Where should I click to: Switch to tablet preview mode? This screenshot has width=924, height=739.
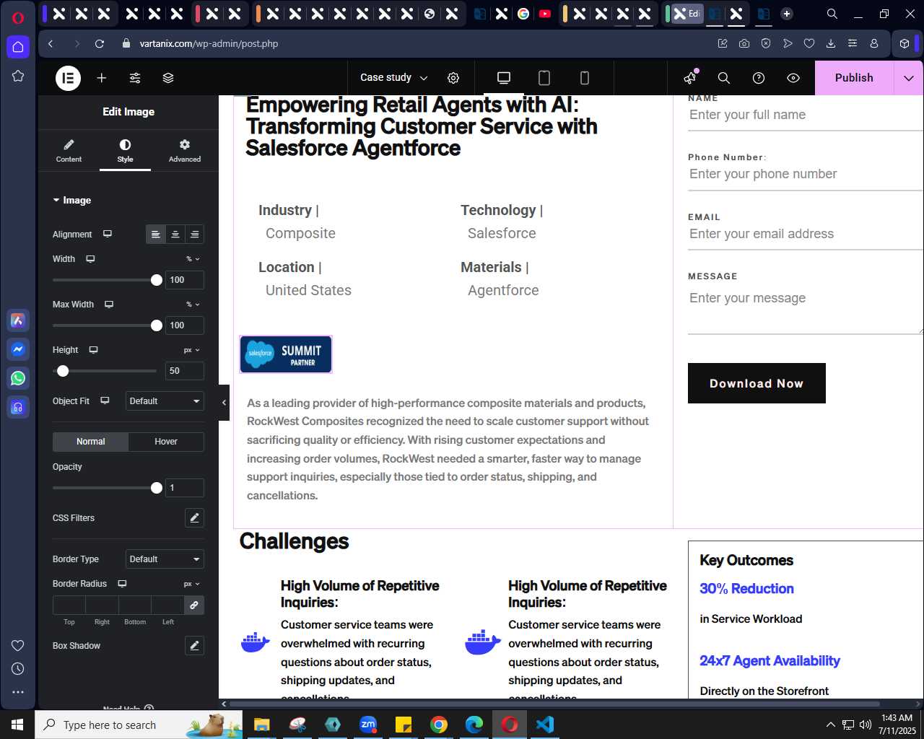(544, 78)
